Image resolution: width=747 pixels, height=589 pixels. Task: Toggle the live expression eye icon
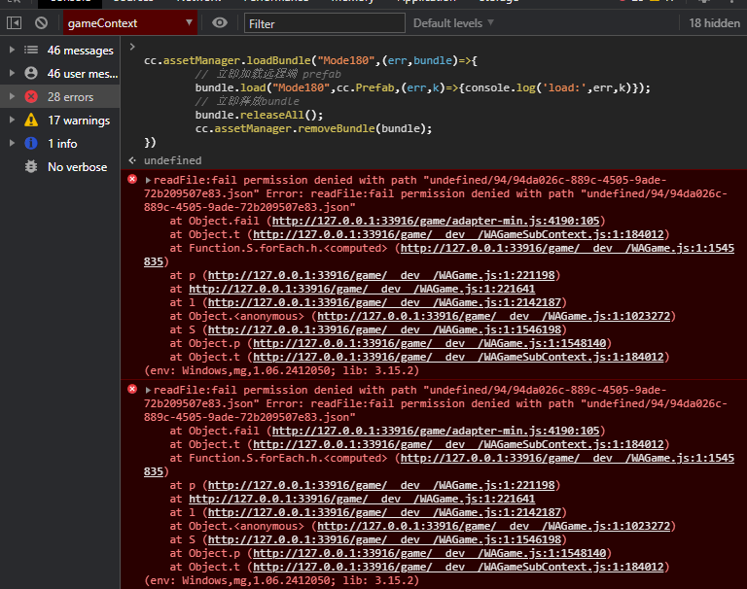(220, 23)
